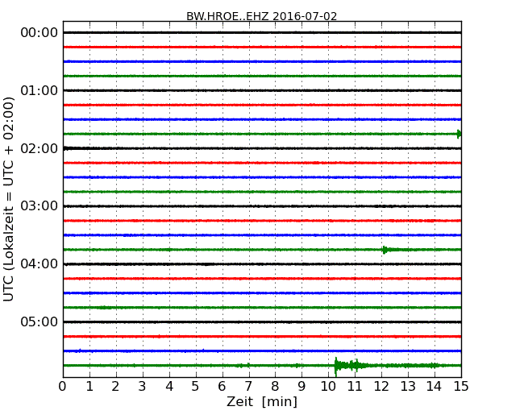The height and width of the screenshot is (419, 524).
Task: Click the UTC Lokalzeit vertical axis label
Action: point(9,199)
